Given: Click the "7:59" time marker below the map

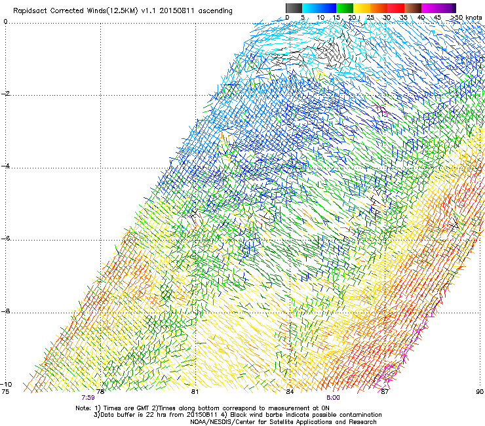Looking at the screenshot, I should (x=88, y=398).
